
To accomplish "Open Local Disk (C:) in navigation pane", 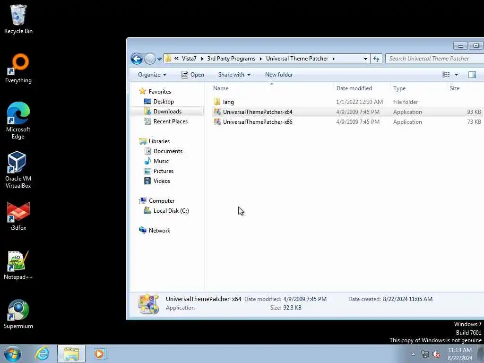I will [171, 210].
